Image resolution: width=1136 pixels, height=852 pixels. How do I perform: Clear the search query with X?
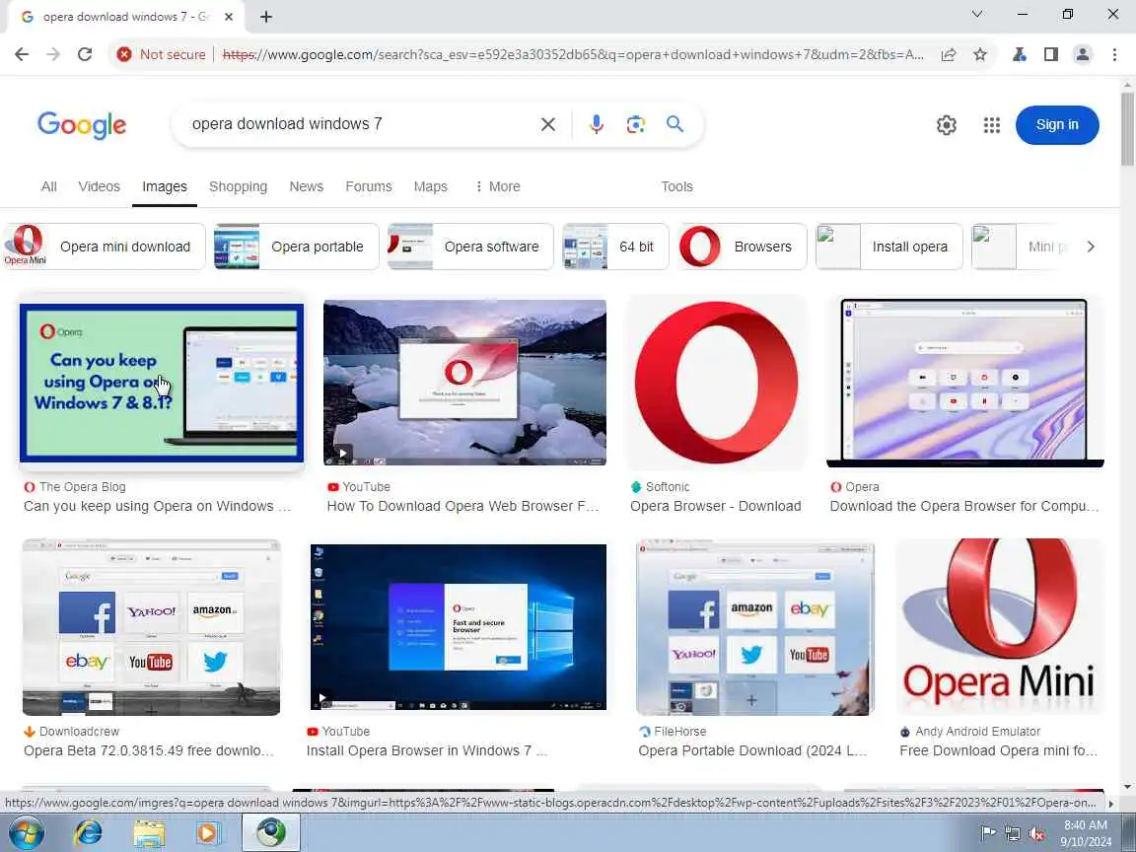tap(548, 124)
